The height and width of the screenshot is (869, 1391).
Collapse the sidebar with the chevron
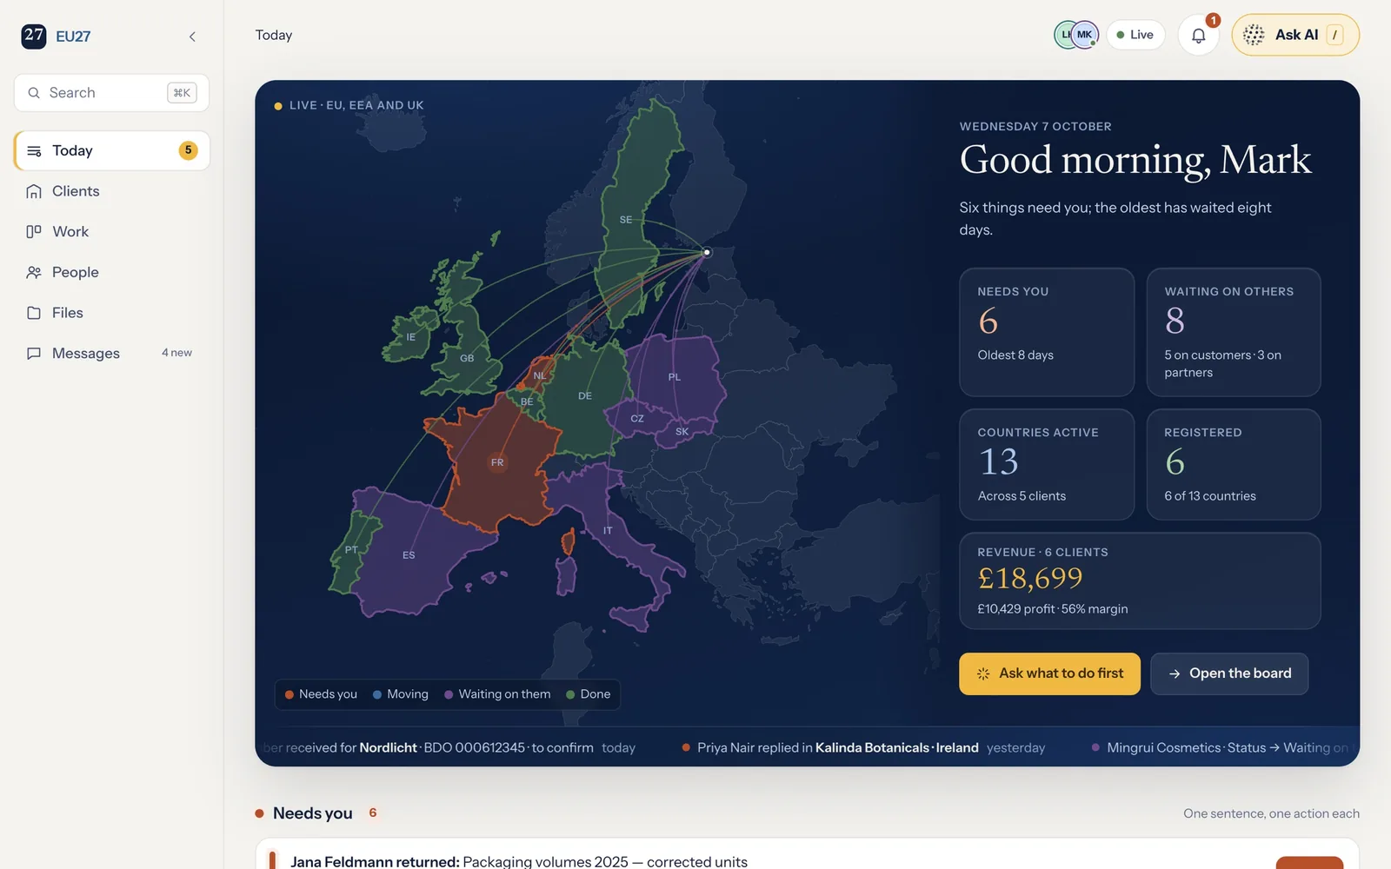192,36
